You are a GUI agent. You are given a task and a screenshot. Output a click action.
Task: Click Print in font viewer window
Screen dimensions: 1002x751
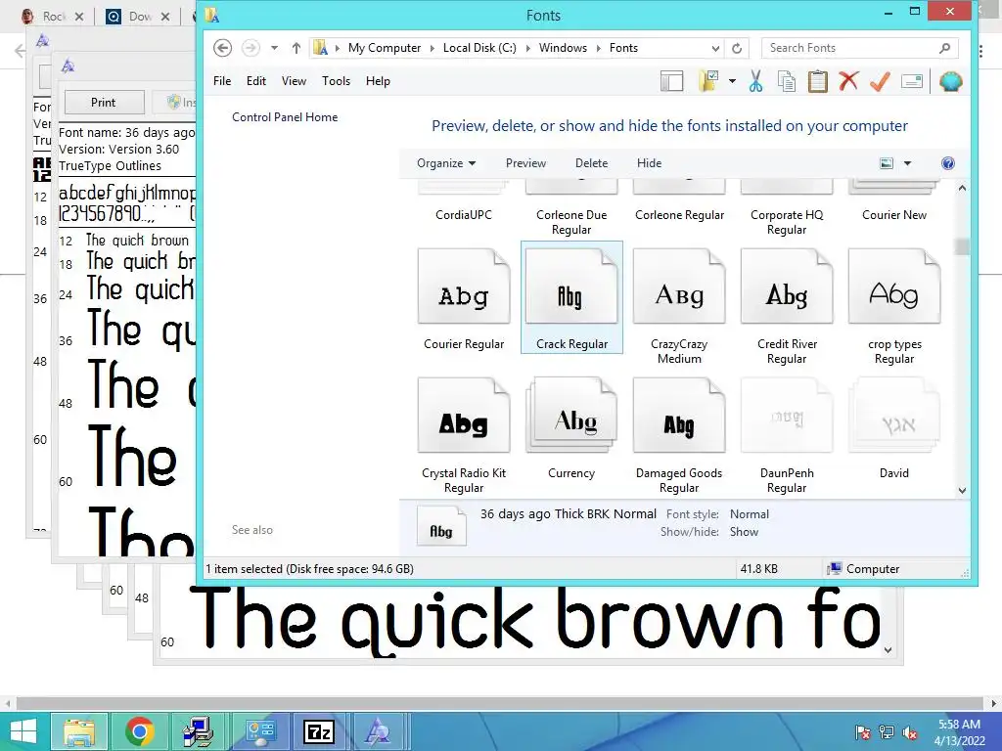pyautogui.click(x=104, y=102)
